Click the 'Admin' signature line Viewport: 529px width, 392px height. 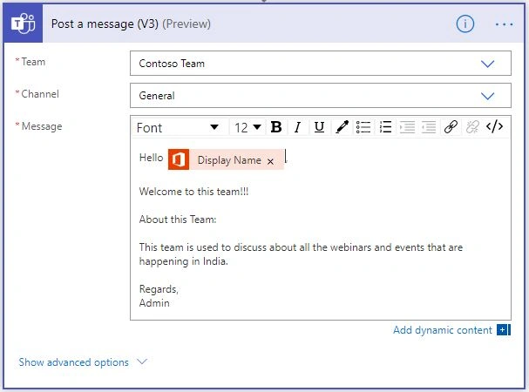pyautogui.click(x=154, y=303)
